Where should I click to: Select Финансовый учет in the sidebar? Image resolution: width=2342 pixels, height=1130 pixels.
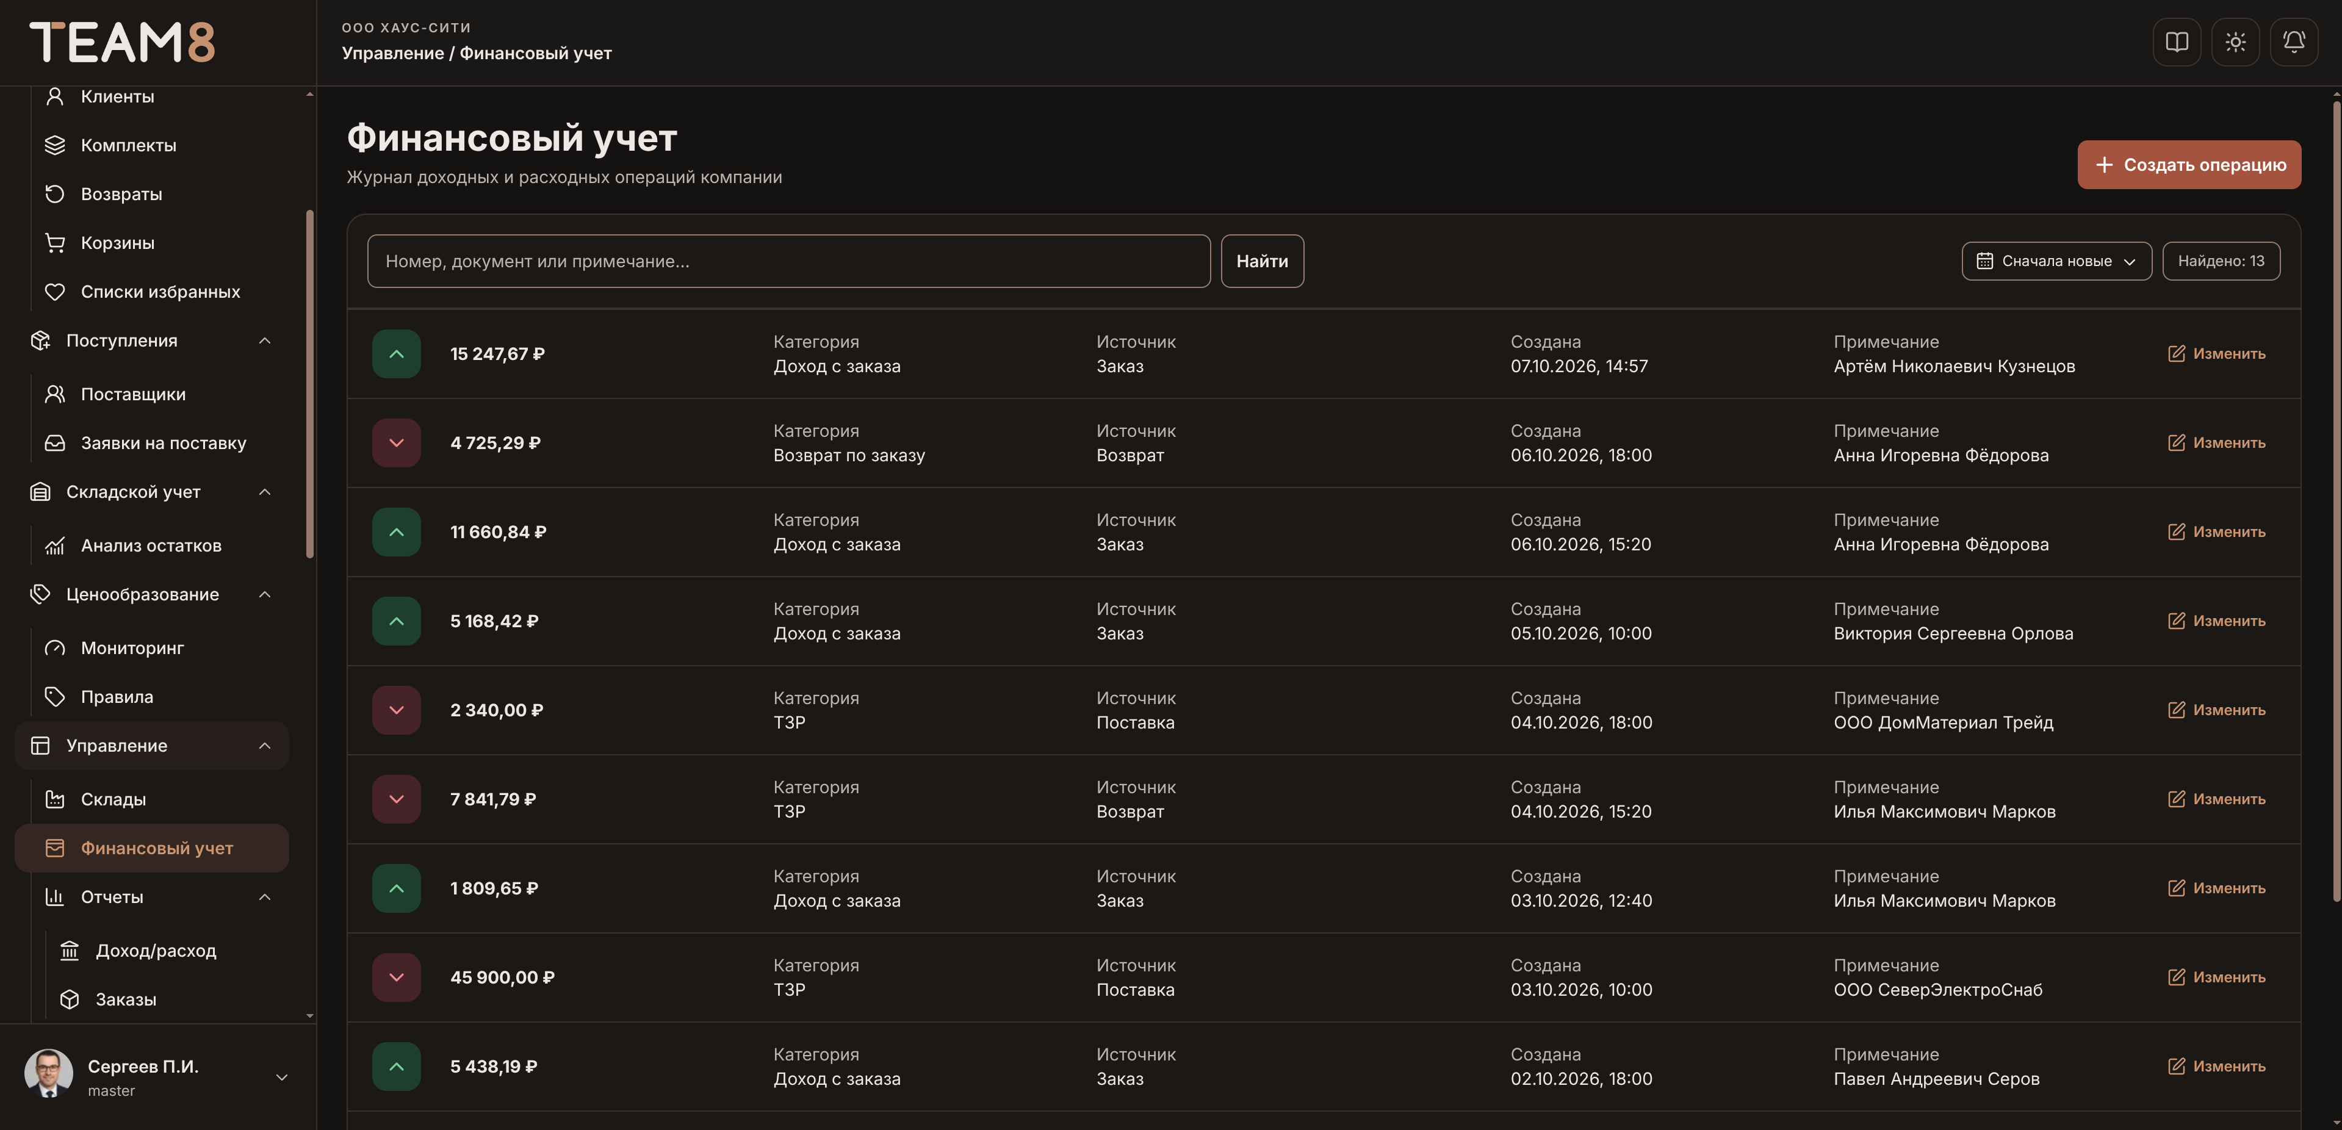point(152,848)
